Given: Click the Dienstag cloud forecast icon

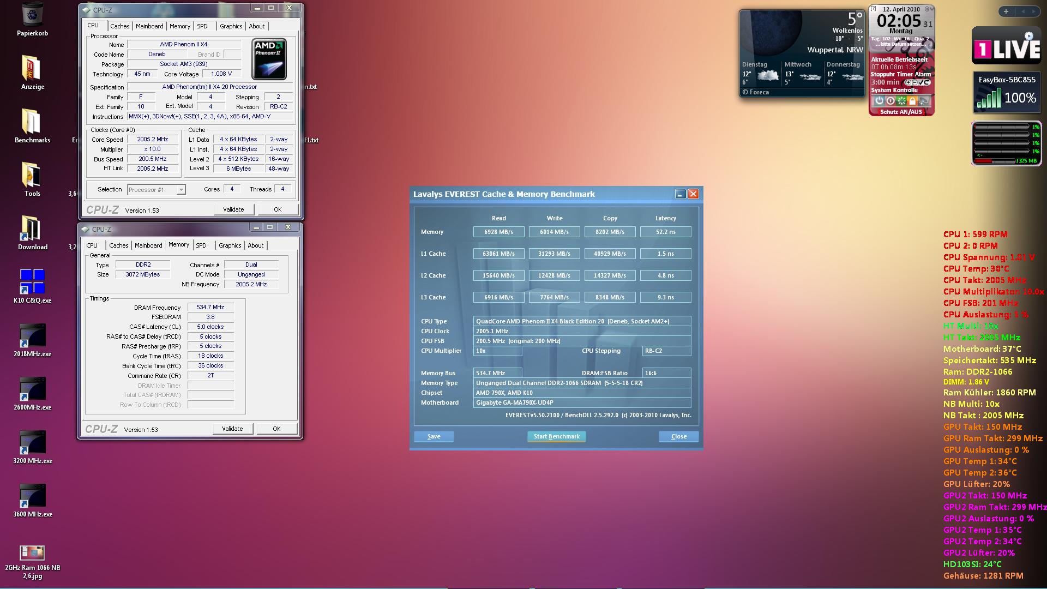Looking at the screenshot, I should coord(767,76).
